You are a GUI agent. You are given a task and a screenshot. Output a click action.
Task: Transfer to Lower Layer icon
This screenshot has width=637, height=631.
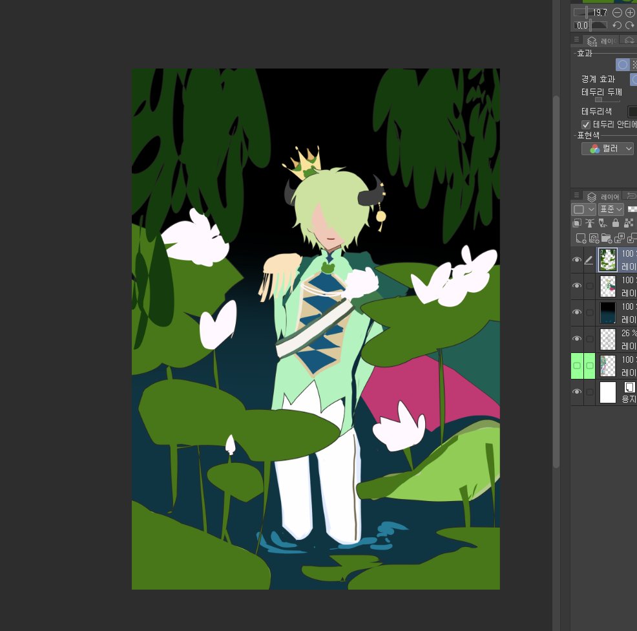point(620,239)
